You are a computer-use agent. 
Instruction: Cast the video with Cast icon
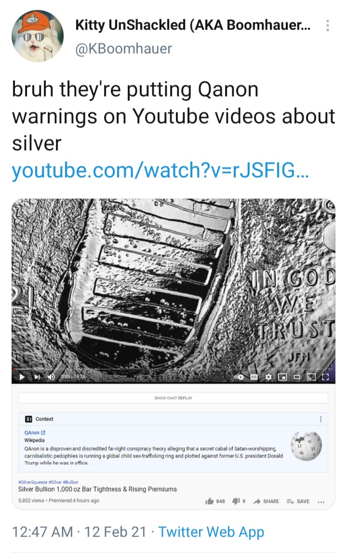coord(311,377)
